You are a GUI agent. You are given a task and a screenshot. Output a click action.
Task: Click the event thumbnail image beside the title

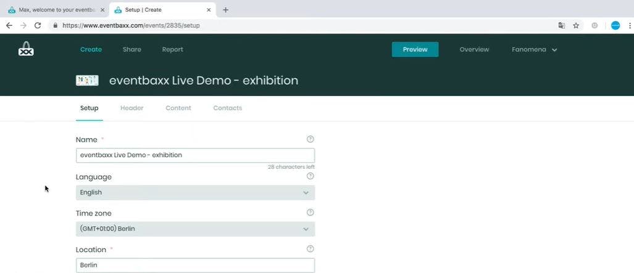point(87,80)
